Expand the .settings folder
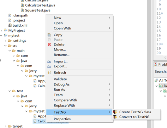This screenshot has width=167, height=128. coord(6,41)
